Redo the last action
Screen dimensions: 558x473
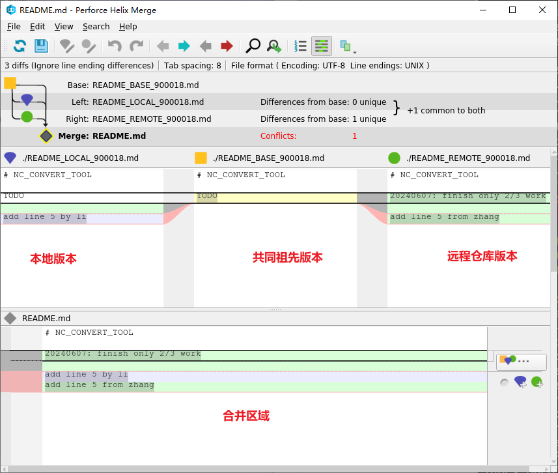click(x=136, y=46)
